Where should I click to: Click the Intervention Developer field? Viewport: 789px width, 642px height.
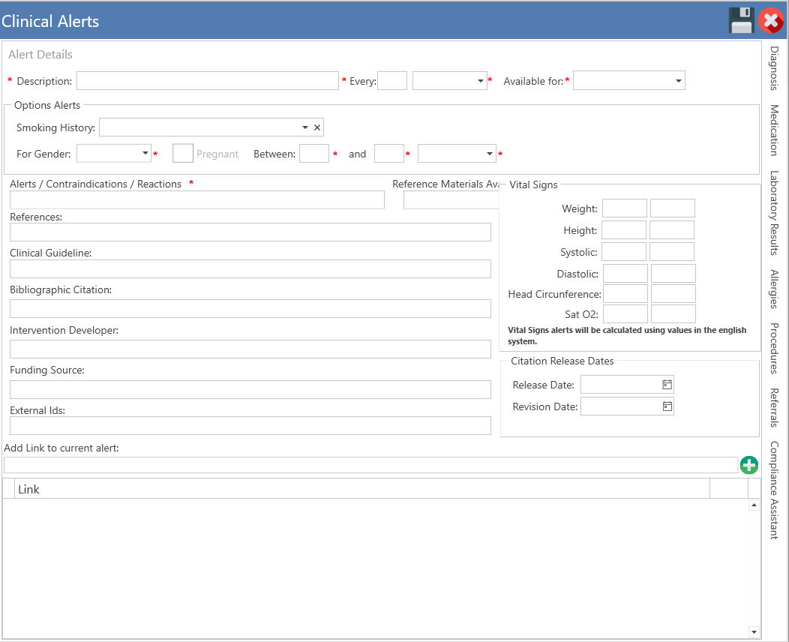point(250,349)
